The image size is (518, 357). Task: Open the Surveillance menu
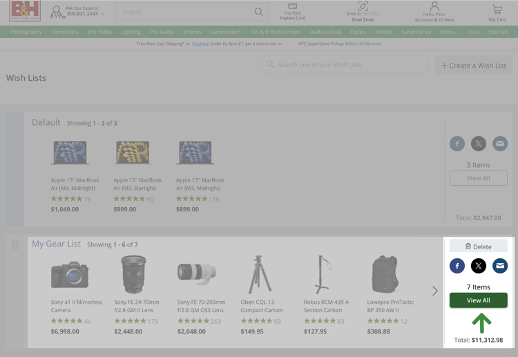pyautogui.click(x=416, y=32)
